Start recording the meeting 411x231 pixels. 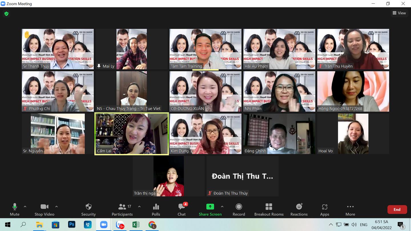tap(239, 209)
